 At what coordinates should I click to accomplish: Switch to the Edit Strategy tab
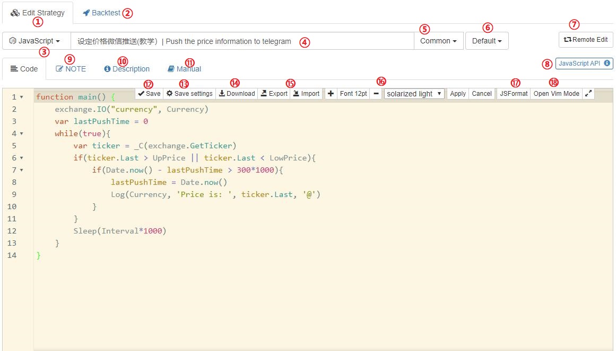coord(38,13)
